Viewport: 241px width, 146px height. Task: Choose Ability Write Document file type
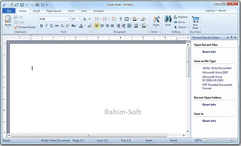point(217,68)
